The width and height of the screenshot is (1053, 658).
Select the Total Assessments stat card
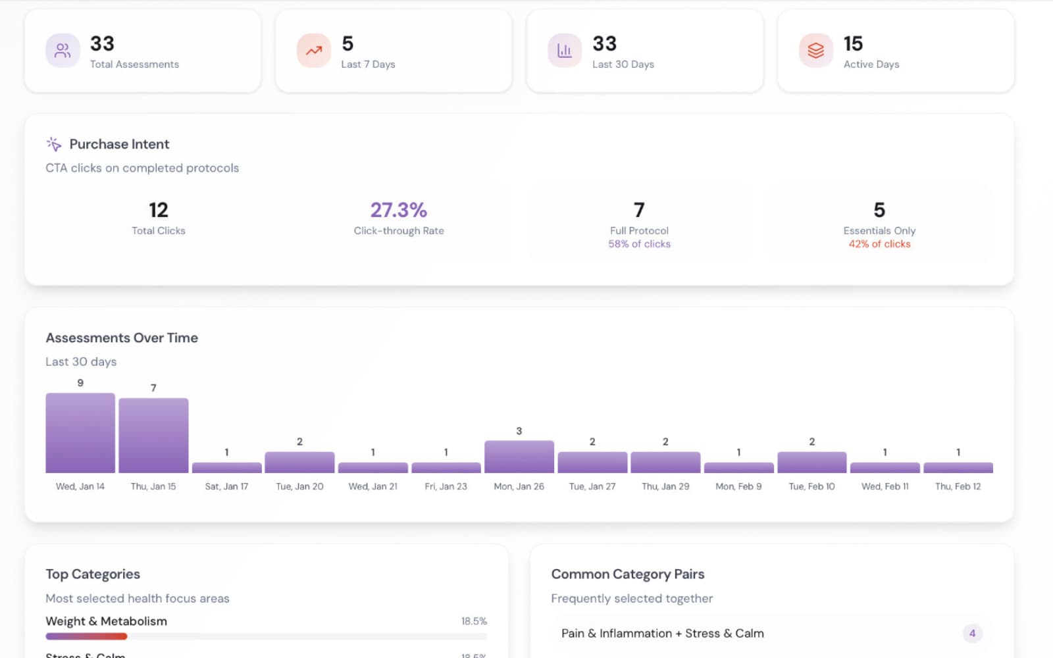click(x=142, y=50)
